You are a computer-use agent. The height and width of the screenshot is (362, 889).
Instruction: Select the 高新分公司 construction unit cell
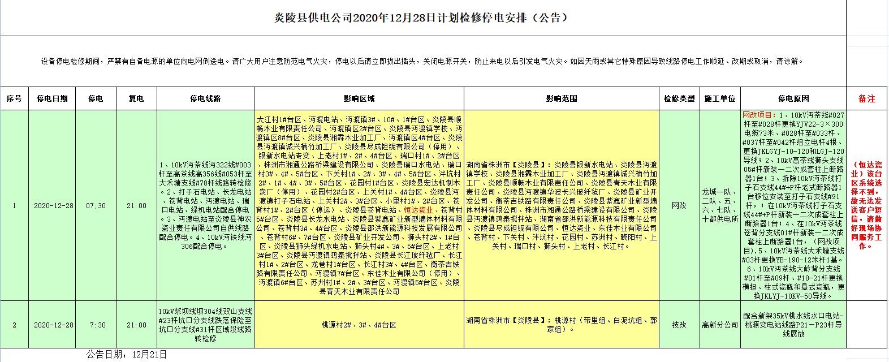click(x=720, y=325)
